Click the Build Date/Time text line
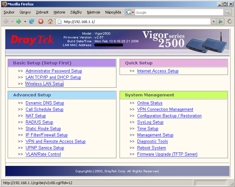The width and height of the screenshot is (235, 187). pos(103,41)
